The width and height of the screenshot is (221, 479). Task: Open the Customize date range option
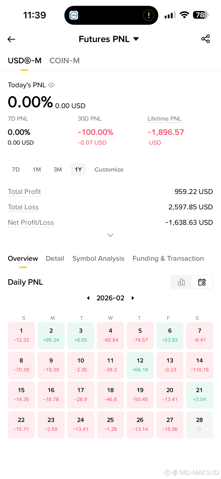click(x=109, y=169)
